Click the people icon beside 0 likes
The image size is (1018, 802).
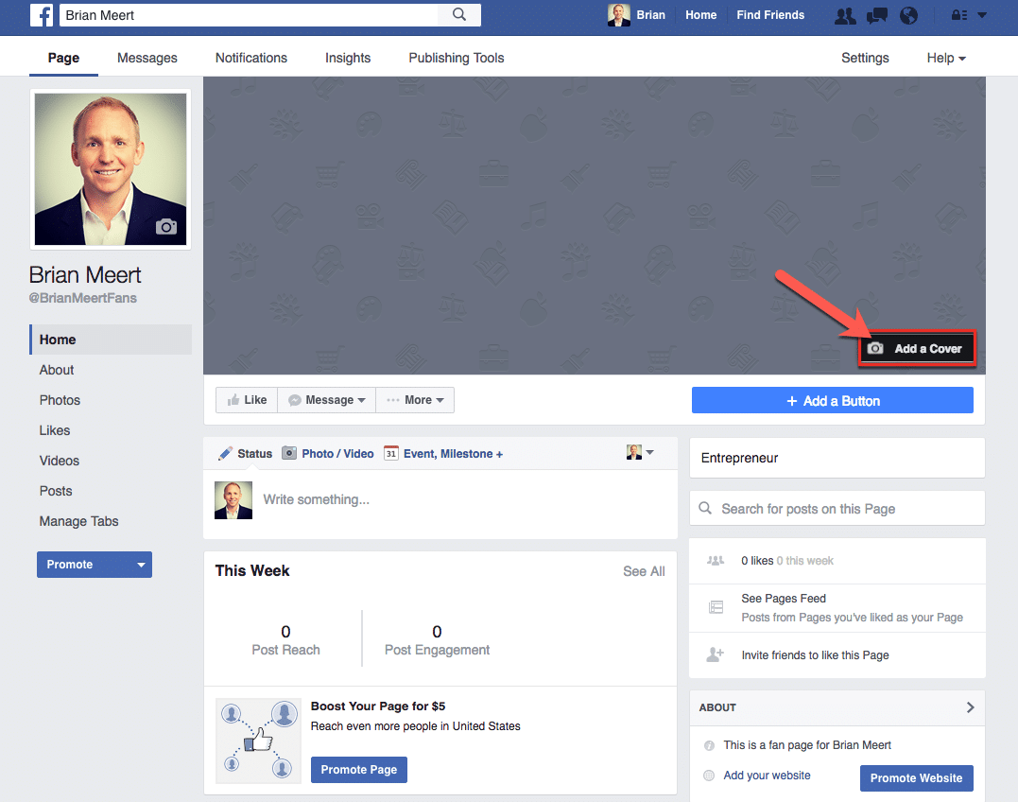[x=716, y=561]
